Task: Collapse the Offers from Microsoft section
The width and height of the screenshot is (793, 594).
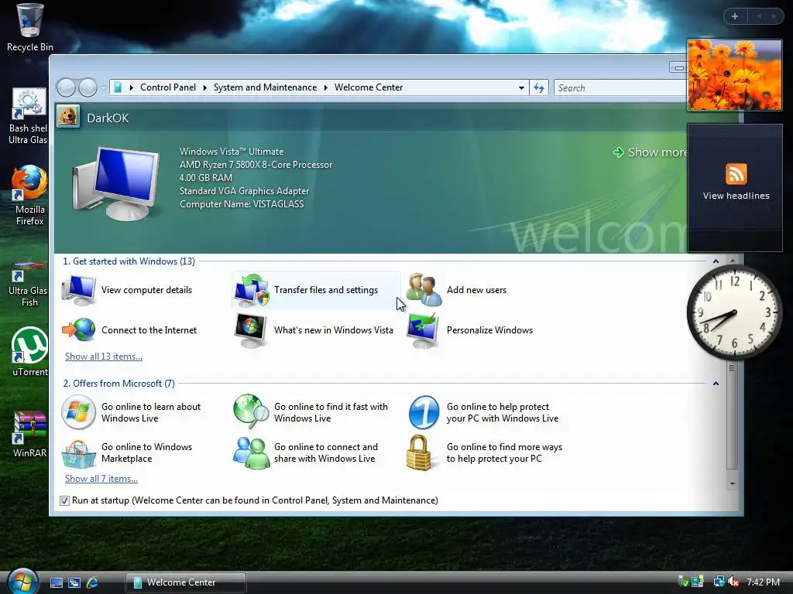Action: click(x=716, y=384)
